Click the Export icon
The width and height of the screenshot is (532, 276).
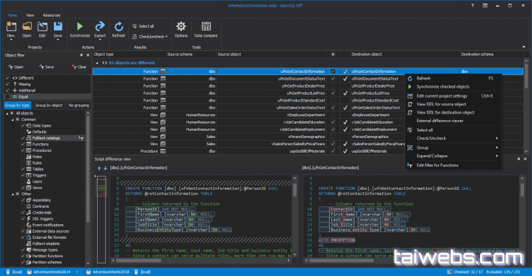point(100,27)
